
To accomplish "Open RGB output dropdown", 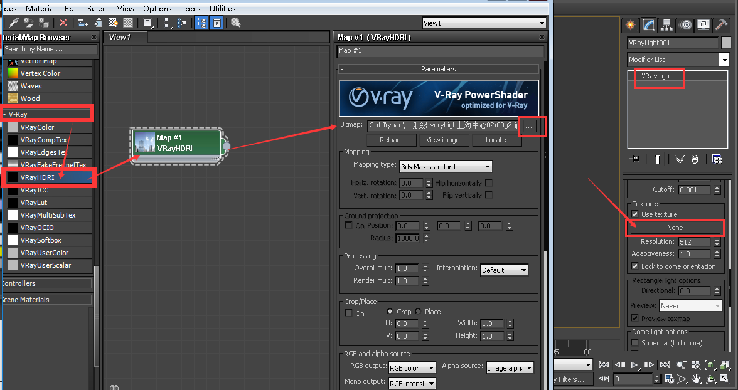I will 412,368.
